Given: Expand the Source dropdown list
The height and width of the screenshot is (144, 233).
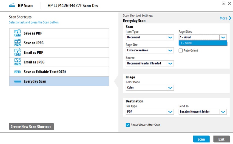Looking at the screenshot, I should pyautogui.click(x=170, y=63).
